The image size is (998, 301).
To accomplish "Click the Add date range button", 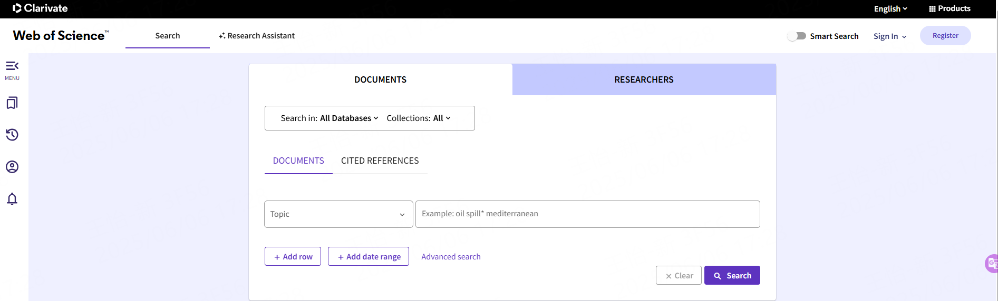I will pyautogui.click(x=369, y=256).
